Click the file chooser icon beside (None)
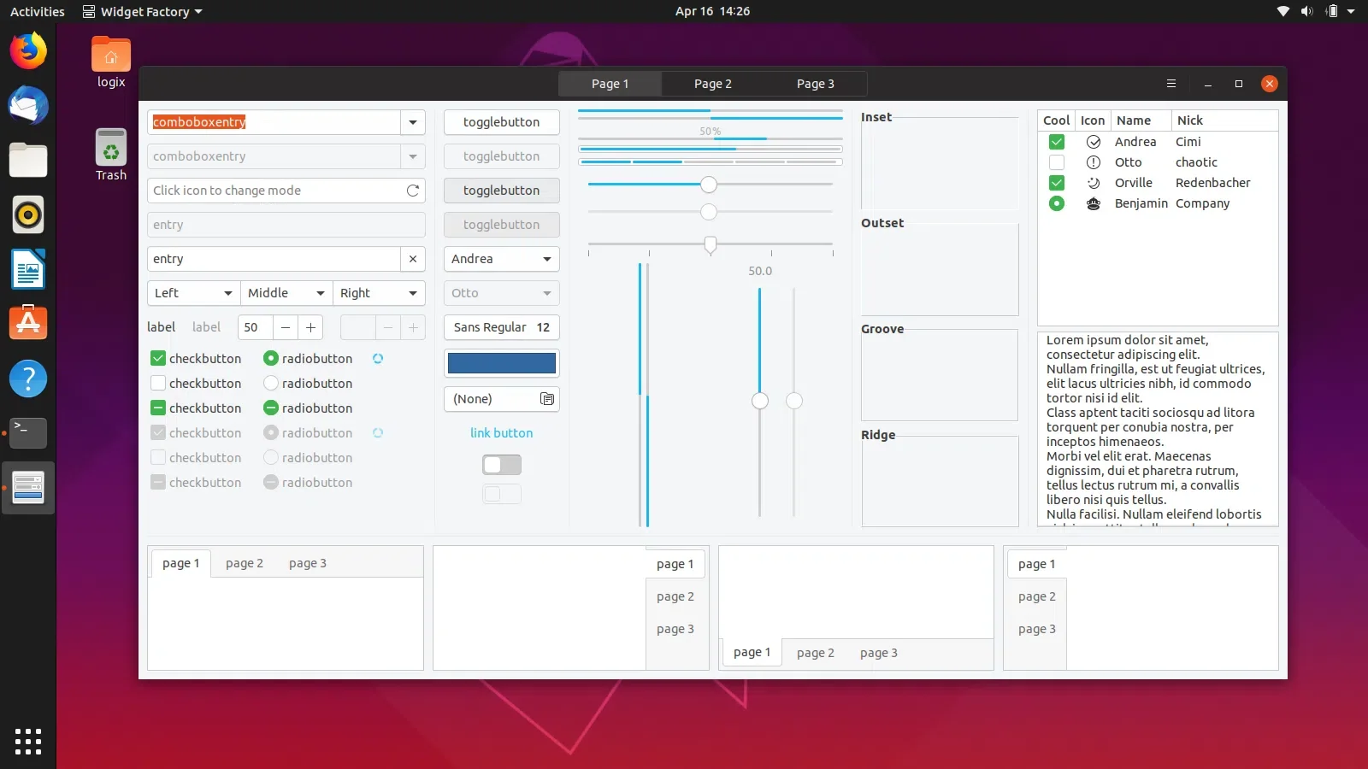The height and width of the screenshot is (769, 1368). coord(547,399)
